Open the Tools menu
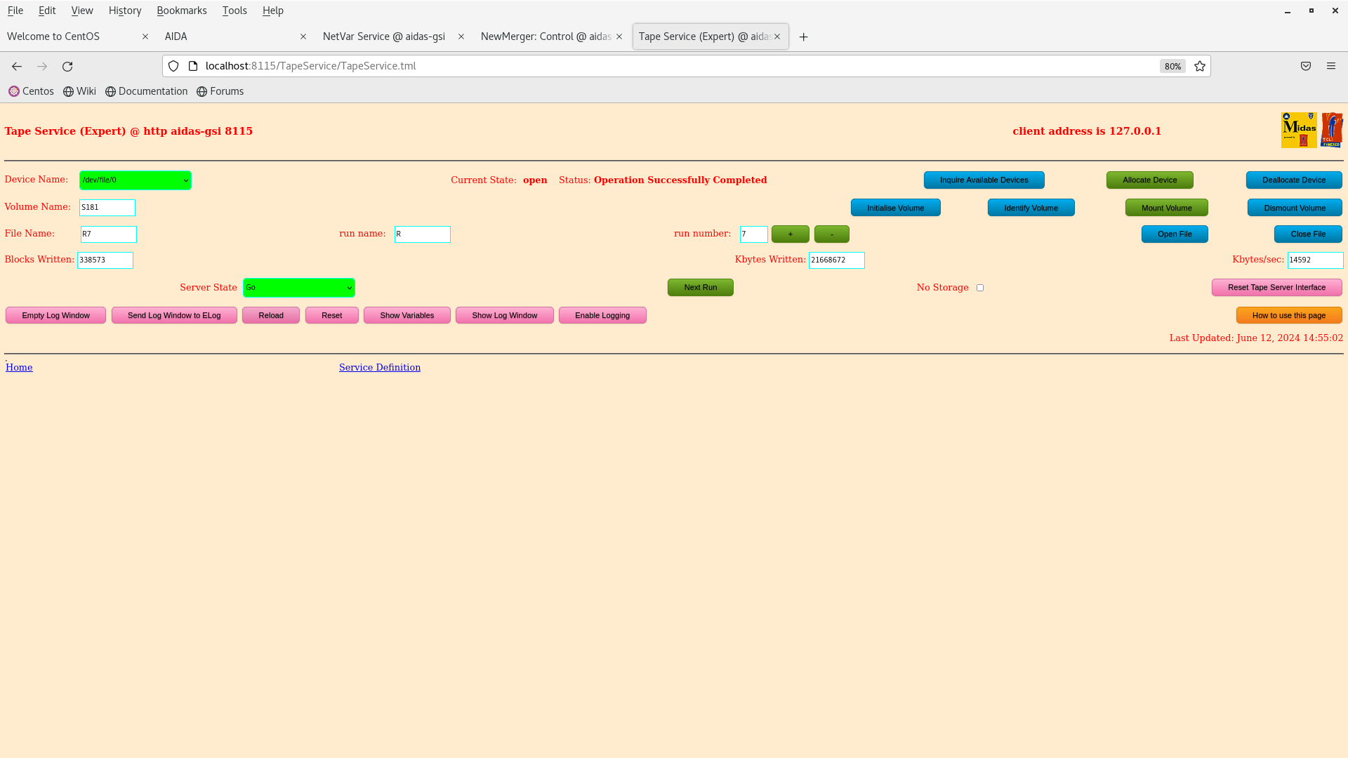 click(234, 11)
